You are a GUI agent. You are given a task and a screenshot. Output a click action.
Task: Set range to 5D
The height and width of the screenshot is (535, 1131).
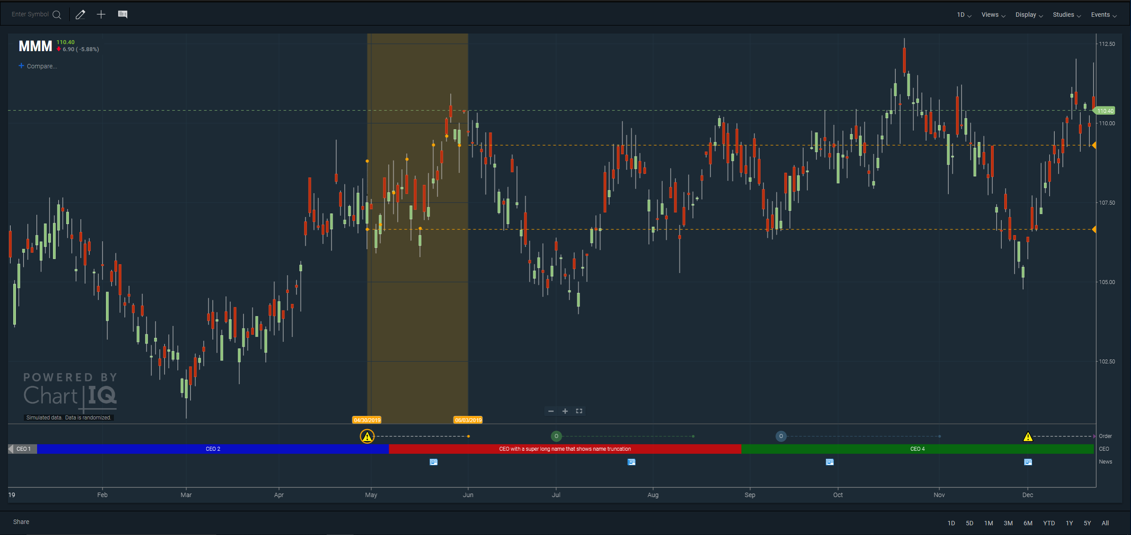click(x=969, y=523)
